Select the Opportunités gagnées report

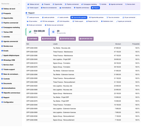coord(79,18)
